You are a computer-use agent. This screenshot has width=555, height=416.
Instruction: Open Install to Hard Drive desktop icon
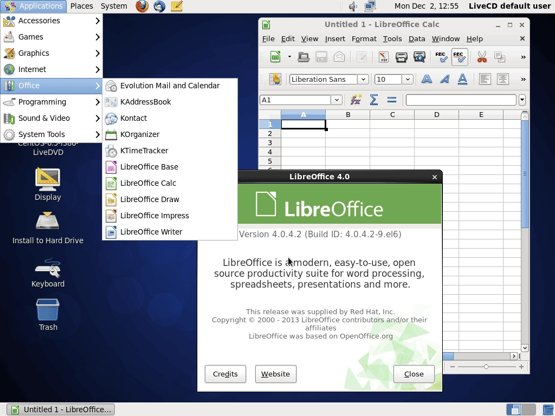tap(48, 227)
